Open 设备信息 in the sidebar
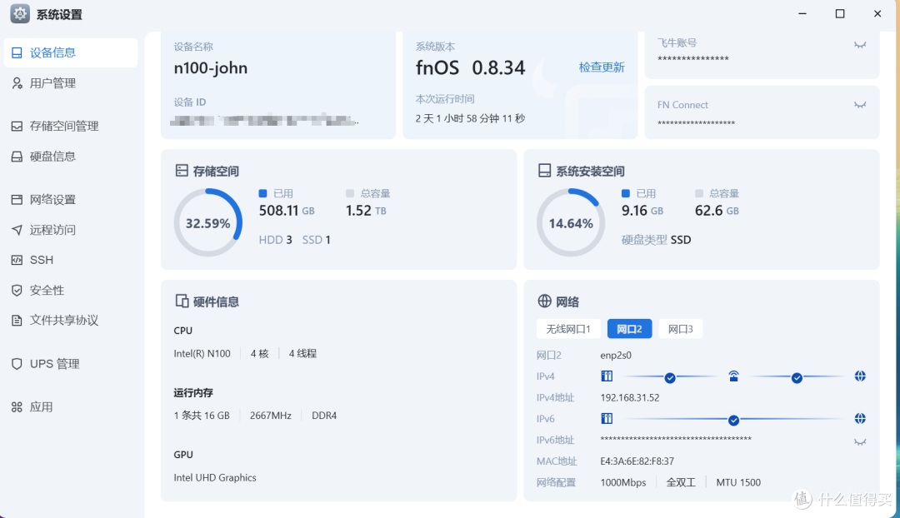 click(71, 52)
